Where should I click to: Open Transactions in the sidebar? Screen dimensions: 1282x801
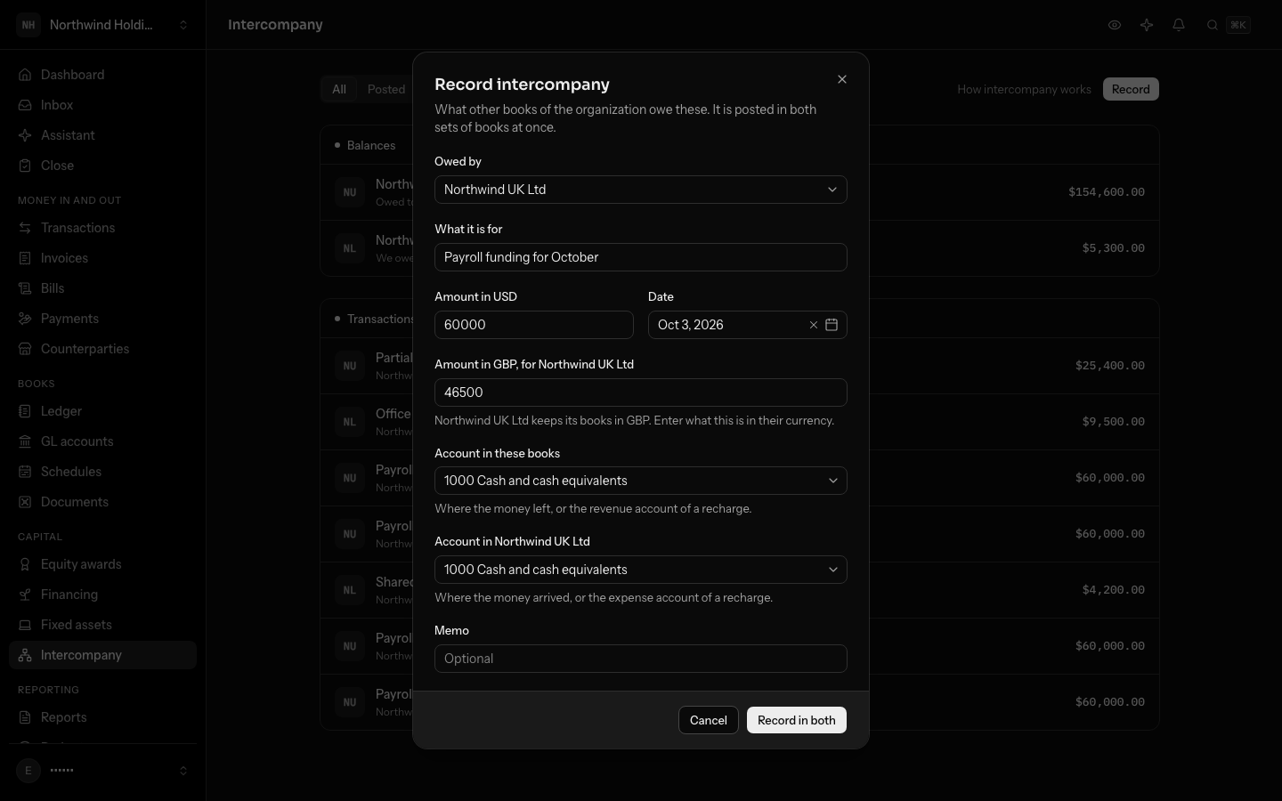(102, 228)
